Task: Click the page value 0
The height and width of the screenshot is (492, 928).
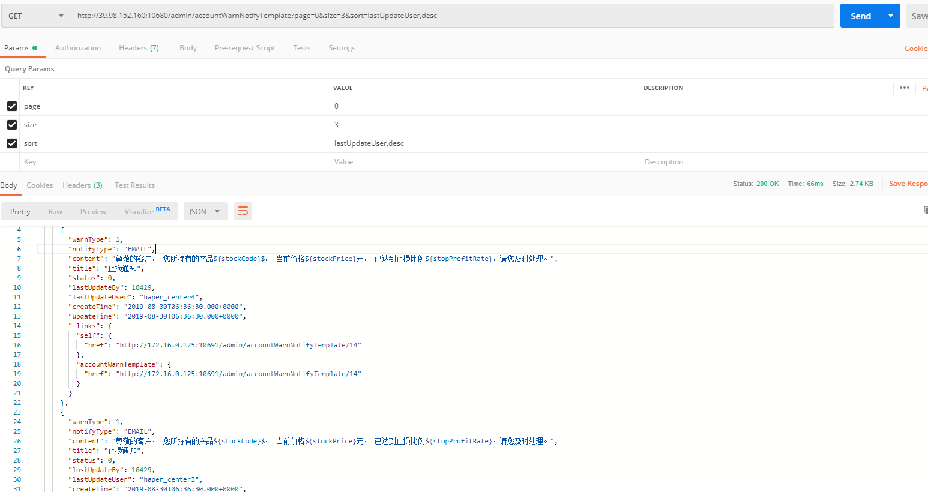Action: pyautogui.click(x=336, y=106)
